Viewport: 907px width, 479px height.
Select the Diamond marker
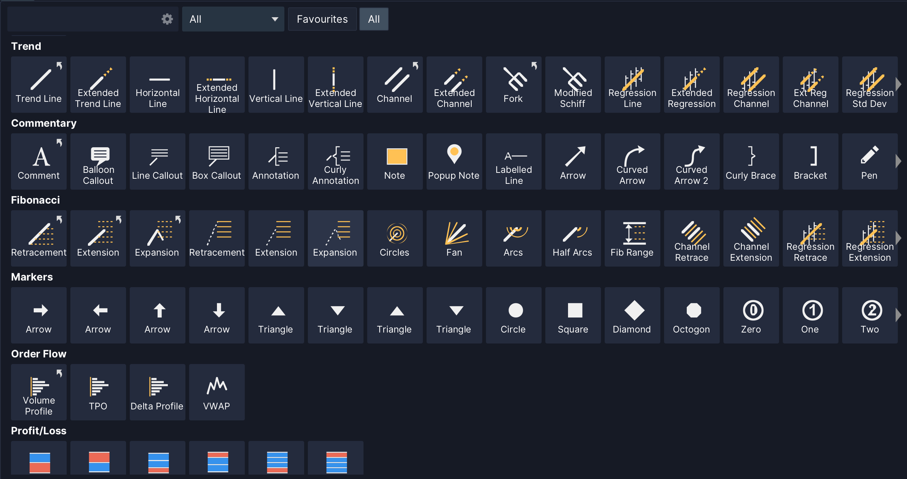632,315
